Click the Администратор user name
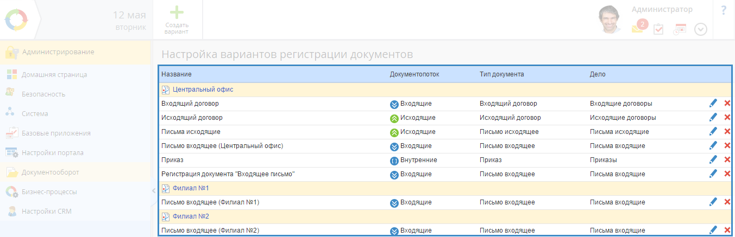The image size is (735, 237). tap(662, 10)
